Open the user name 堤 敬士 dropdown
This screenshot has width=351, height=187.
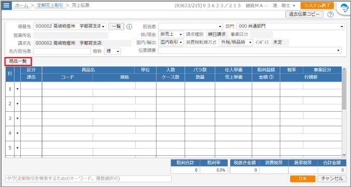point(284,6)
